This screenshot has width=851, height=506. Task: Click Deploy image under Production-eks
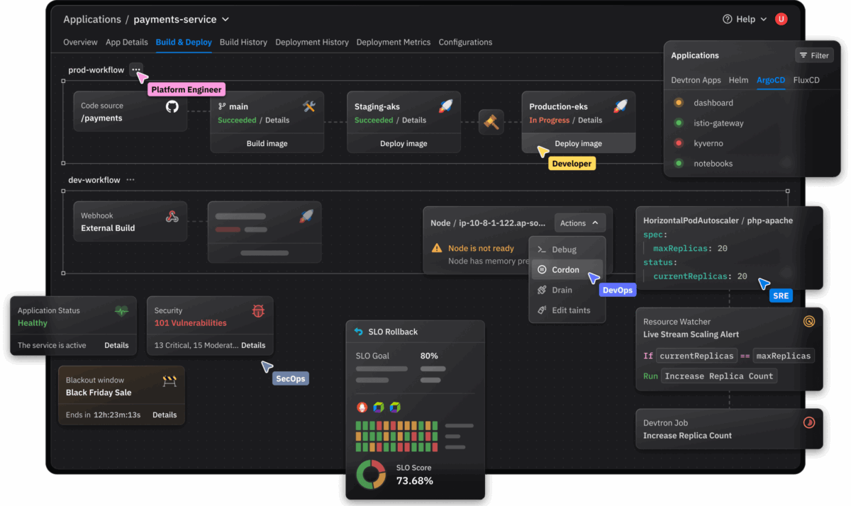(578, 143)
